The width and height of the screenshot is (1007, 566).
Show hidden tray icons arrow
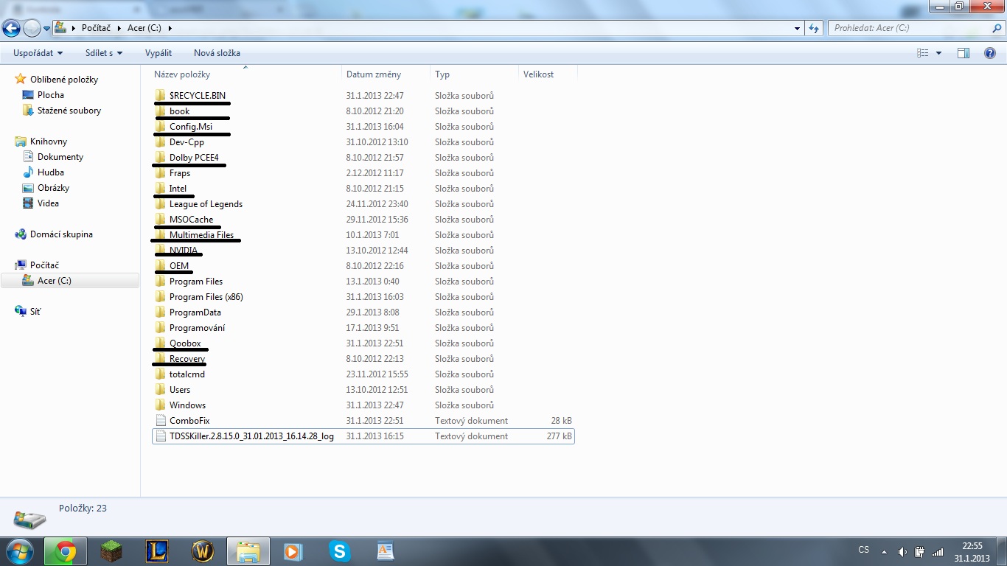click(x=886, y=551)
